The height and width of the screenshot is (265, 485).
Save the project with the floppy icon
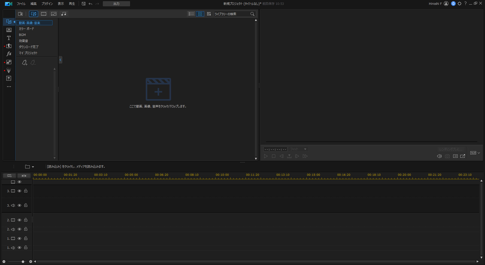(x=84, y=4)
